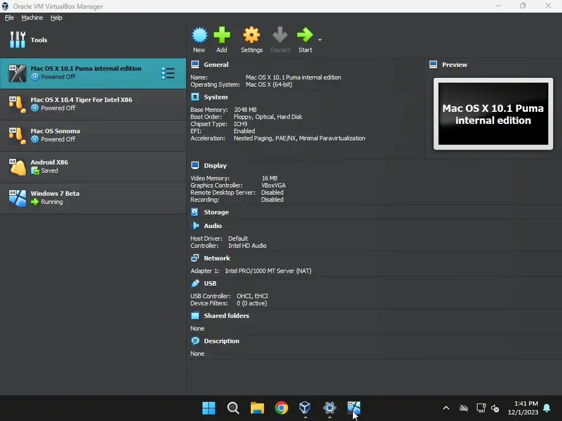Click the General section monitor icon
The image size is (562, 421).
[195, 65]
